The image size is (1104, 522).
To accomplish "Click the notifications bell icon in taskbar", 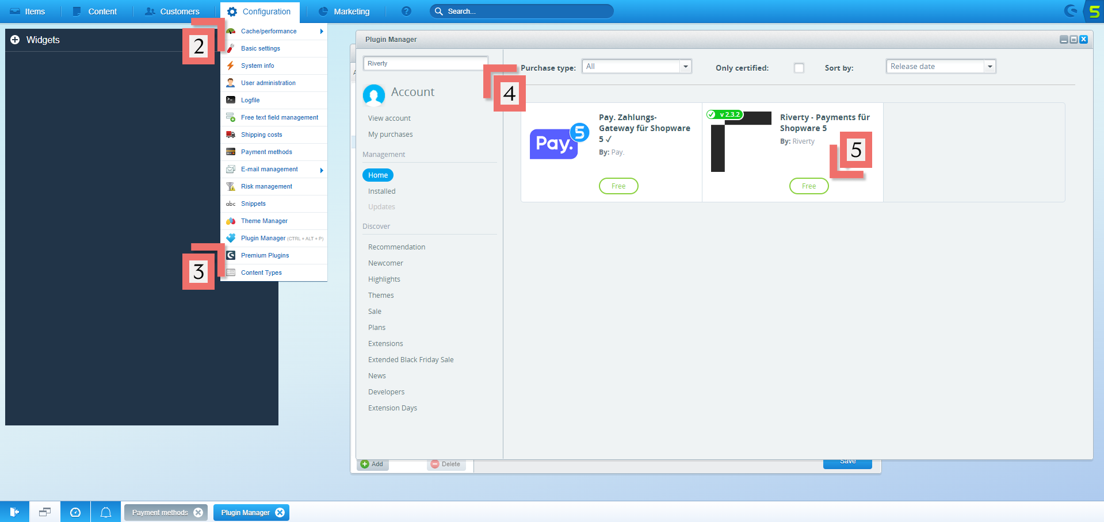I will point(106,512).
